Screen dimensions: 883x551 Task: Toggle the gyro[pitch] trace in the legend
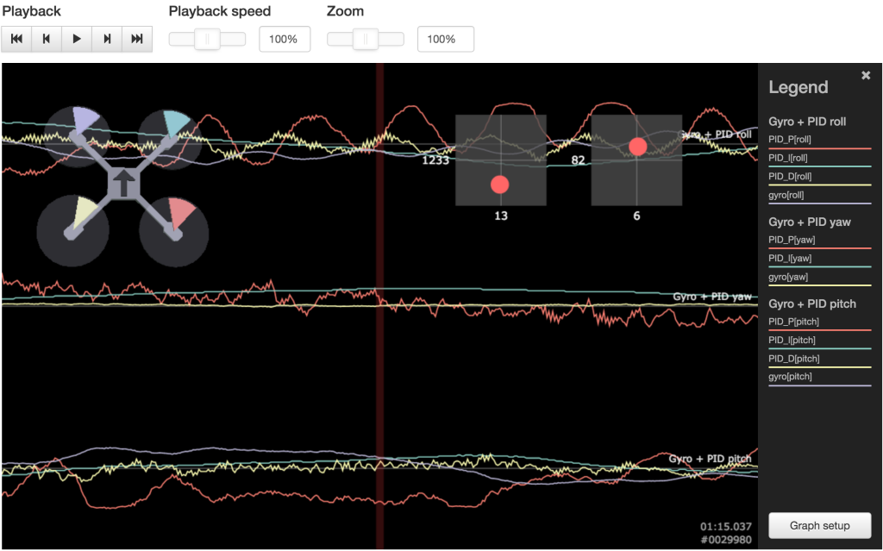click(x=790, y=376)
